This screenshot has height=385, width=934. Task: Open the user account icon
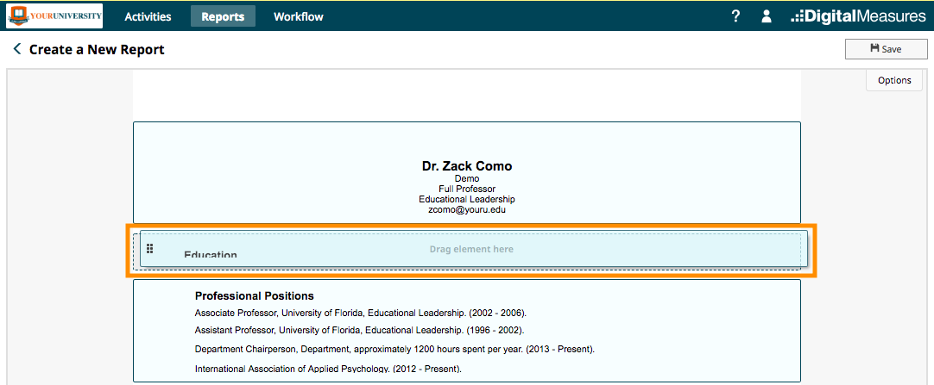click(x=767, y=16)
